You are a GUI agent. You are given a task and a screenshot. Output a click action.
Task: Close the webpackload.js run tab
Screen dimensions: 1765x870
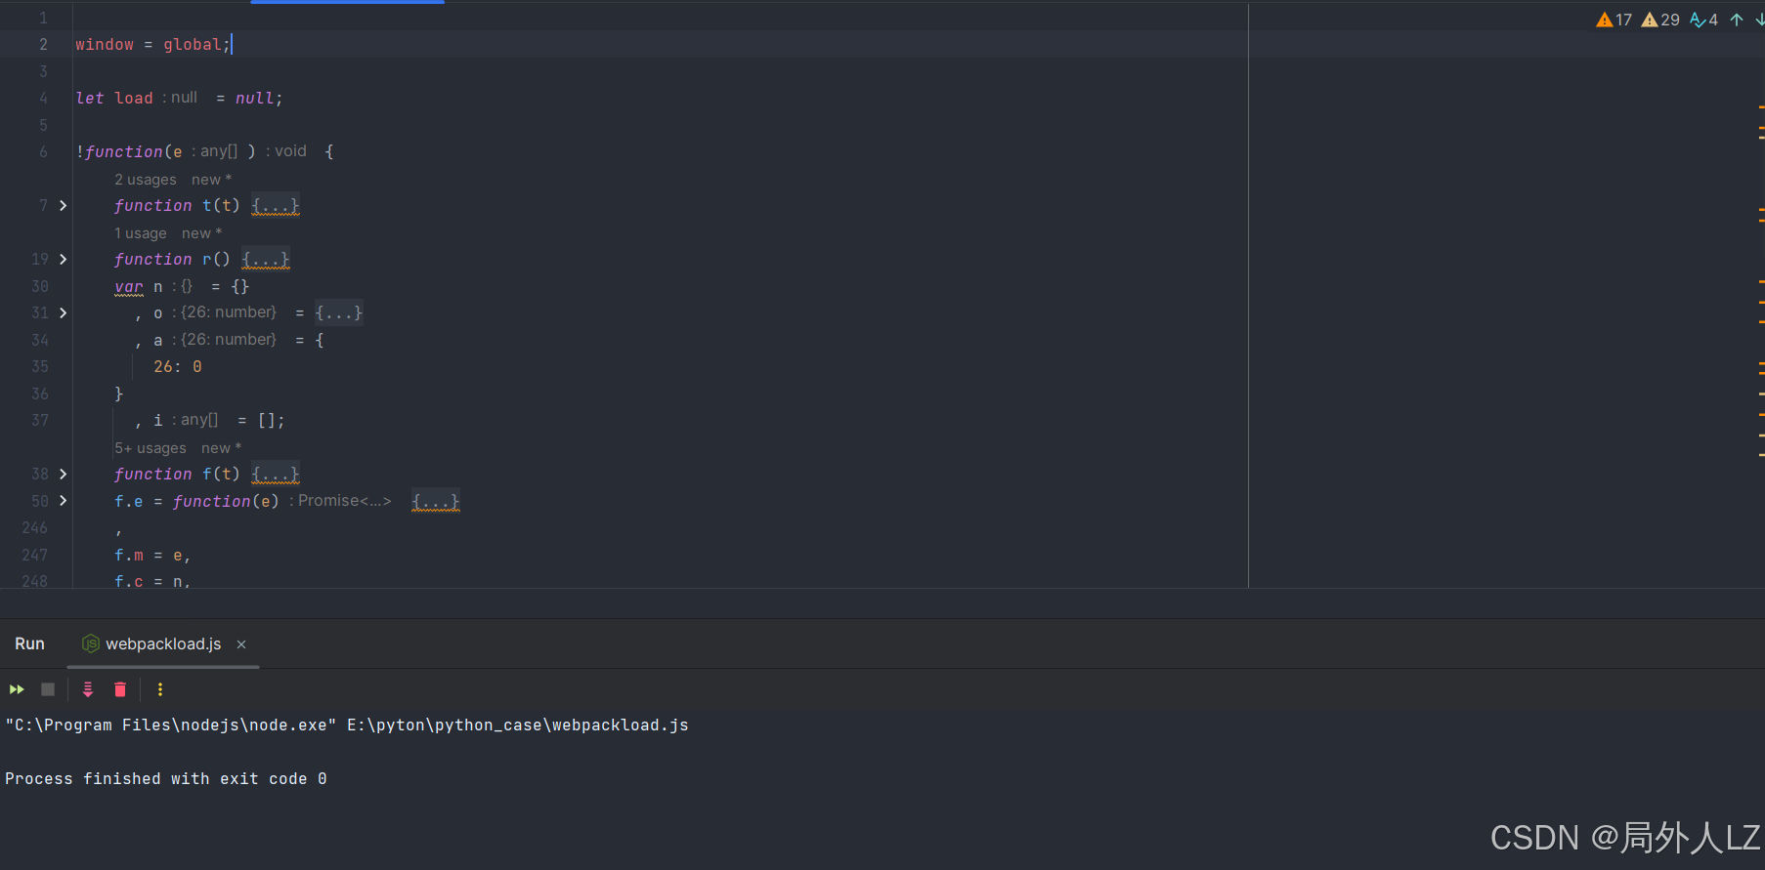241,644
